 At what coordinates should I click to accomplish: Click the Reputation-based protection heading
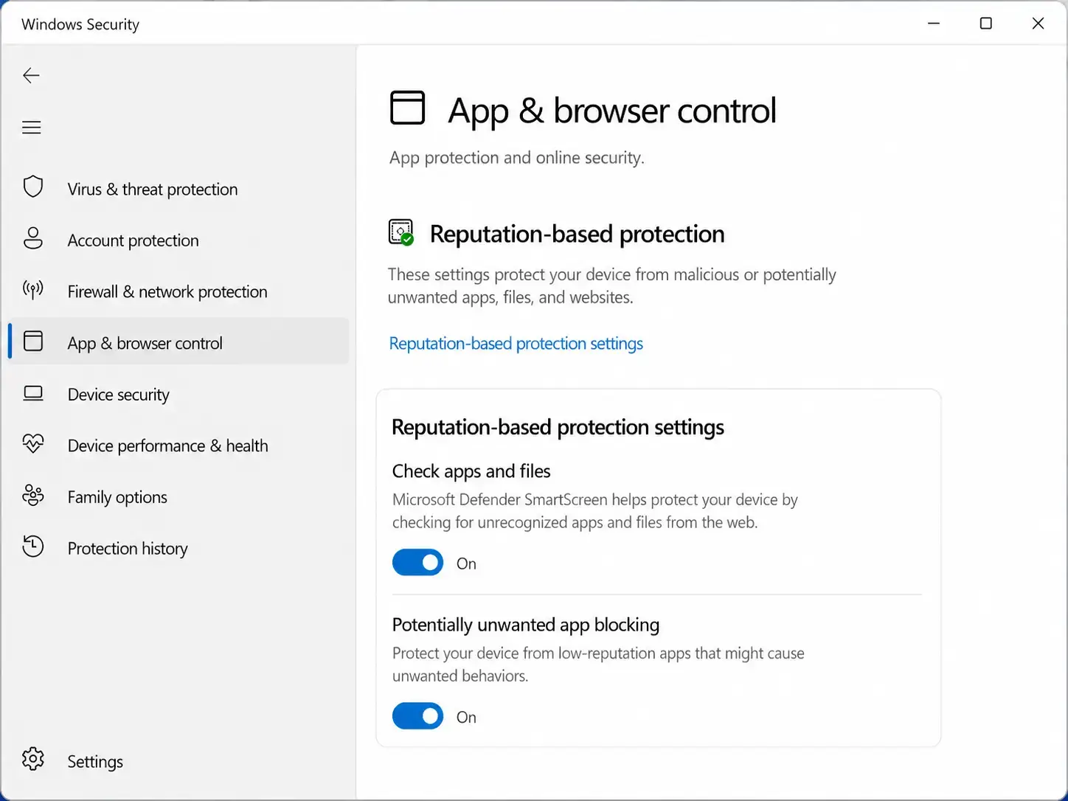[x=577, y=234]
